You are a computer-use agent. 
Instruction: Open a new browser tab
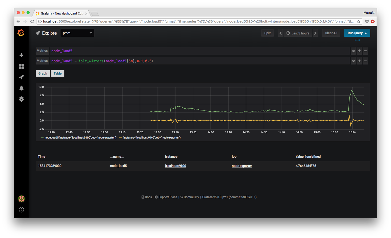pos(94,14)
